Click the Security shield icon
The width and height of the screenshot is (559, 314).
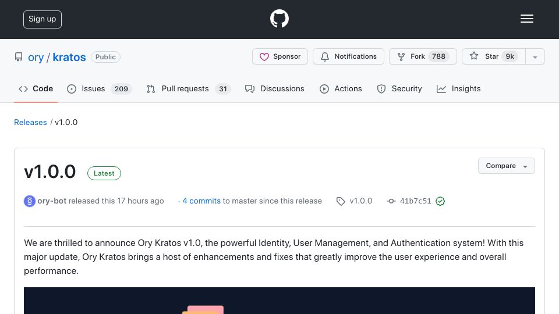point(381,89)
